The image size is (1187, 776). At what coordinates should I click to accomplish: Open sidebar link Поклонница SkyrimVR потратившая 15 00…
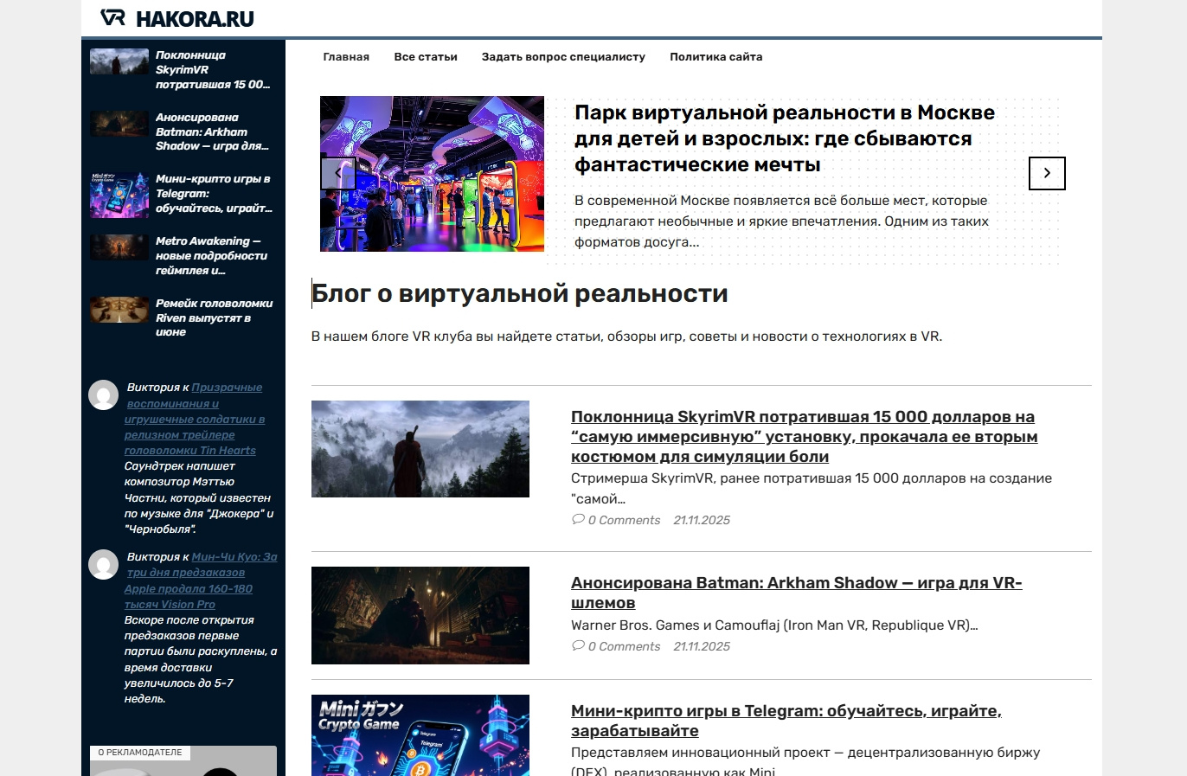pyautogui.click(x=213, y=70)
